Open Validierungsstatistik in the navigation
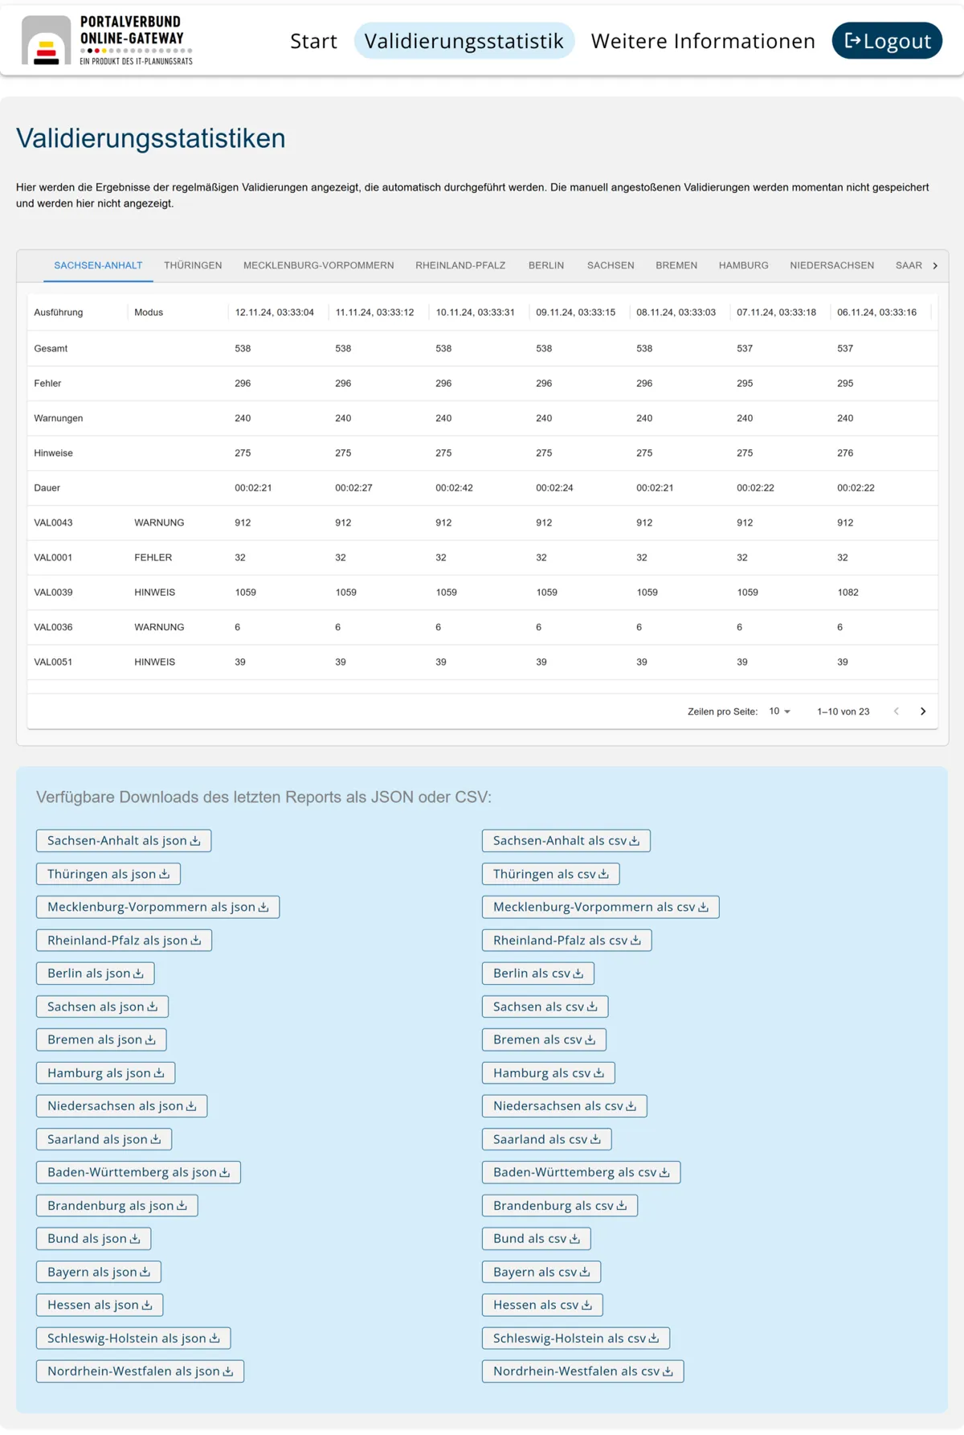This screenshot has width=964, height=1435. click(464, 41)
